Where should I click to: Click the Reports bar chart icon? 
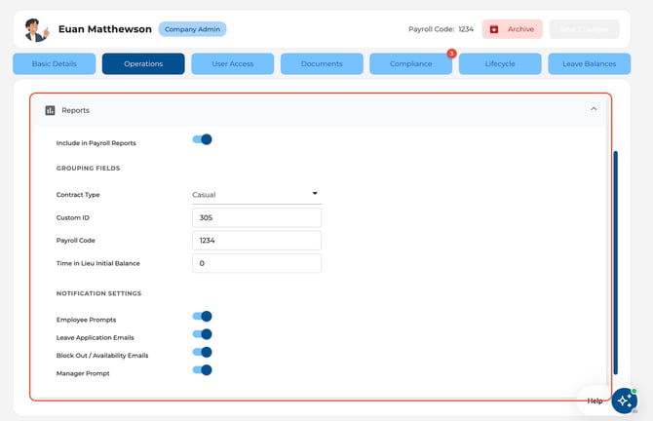[50, 110]
